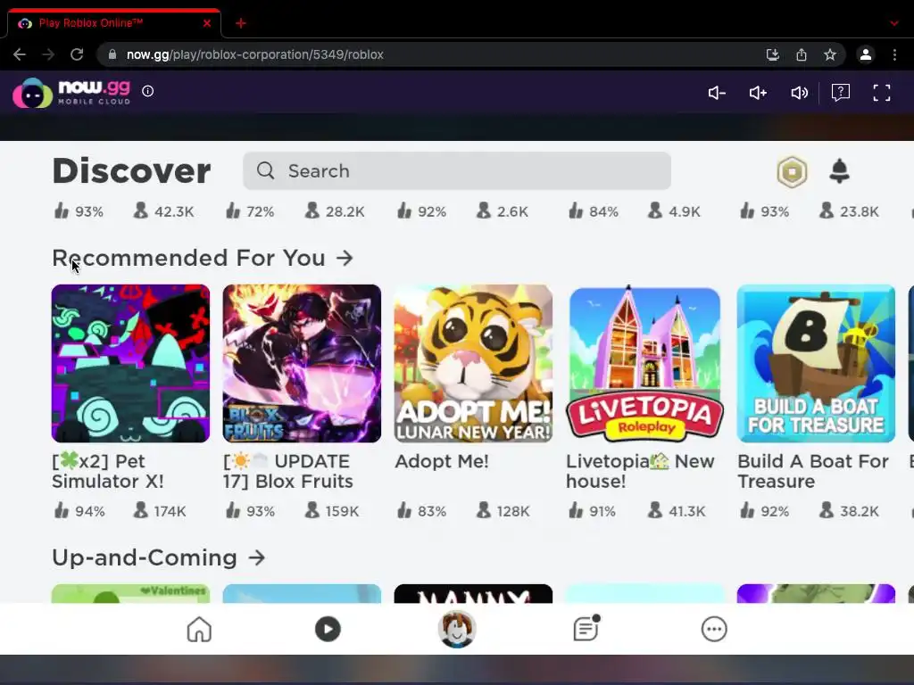914x685 pixels.
Task: Open Pet Simulator X thumbnail
Action: click(130, 364)
